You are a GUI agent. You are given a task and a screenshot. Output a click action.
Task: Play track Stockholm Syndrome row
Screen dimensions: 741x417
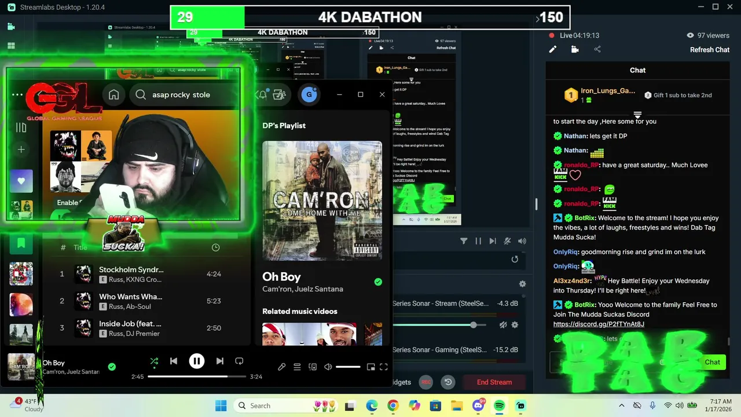148,274
